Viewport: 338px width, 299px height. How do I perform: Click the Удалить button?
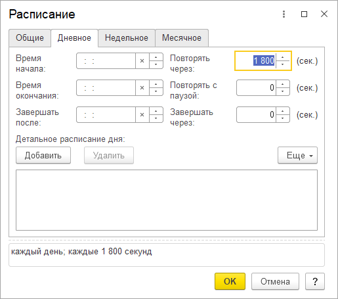pos(109,155)
